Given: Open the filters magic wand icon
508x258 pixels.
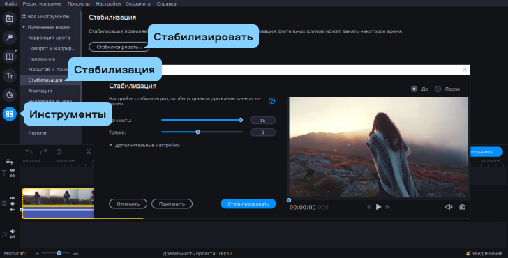Looking at the screenshot, I should 9,37.
